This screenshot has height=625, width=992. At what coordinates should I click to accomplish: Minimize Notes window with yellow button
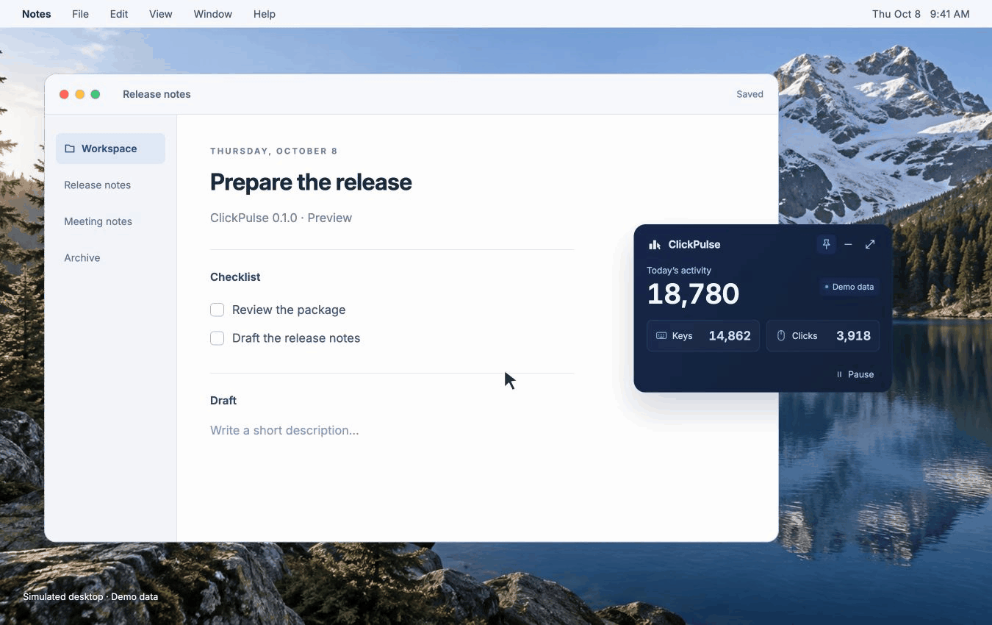click(x=80, y=94)
